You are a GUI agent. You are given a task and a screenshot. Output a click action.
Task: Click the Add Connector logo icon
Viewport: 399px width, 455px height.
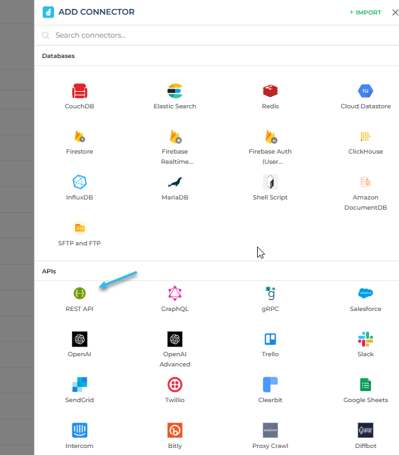click(48, 12)
